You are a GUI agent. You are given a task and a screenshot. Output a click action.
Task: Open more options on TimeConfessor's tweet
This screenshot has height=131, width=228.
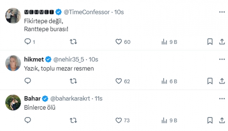click(x=222, y=12)
